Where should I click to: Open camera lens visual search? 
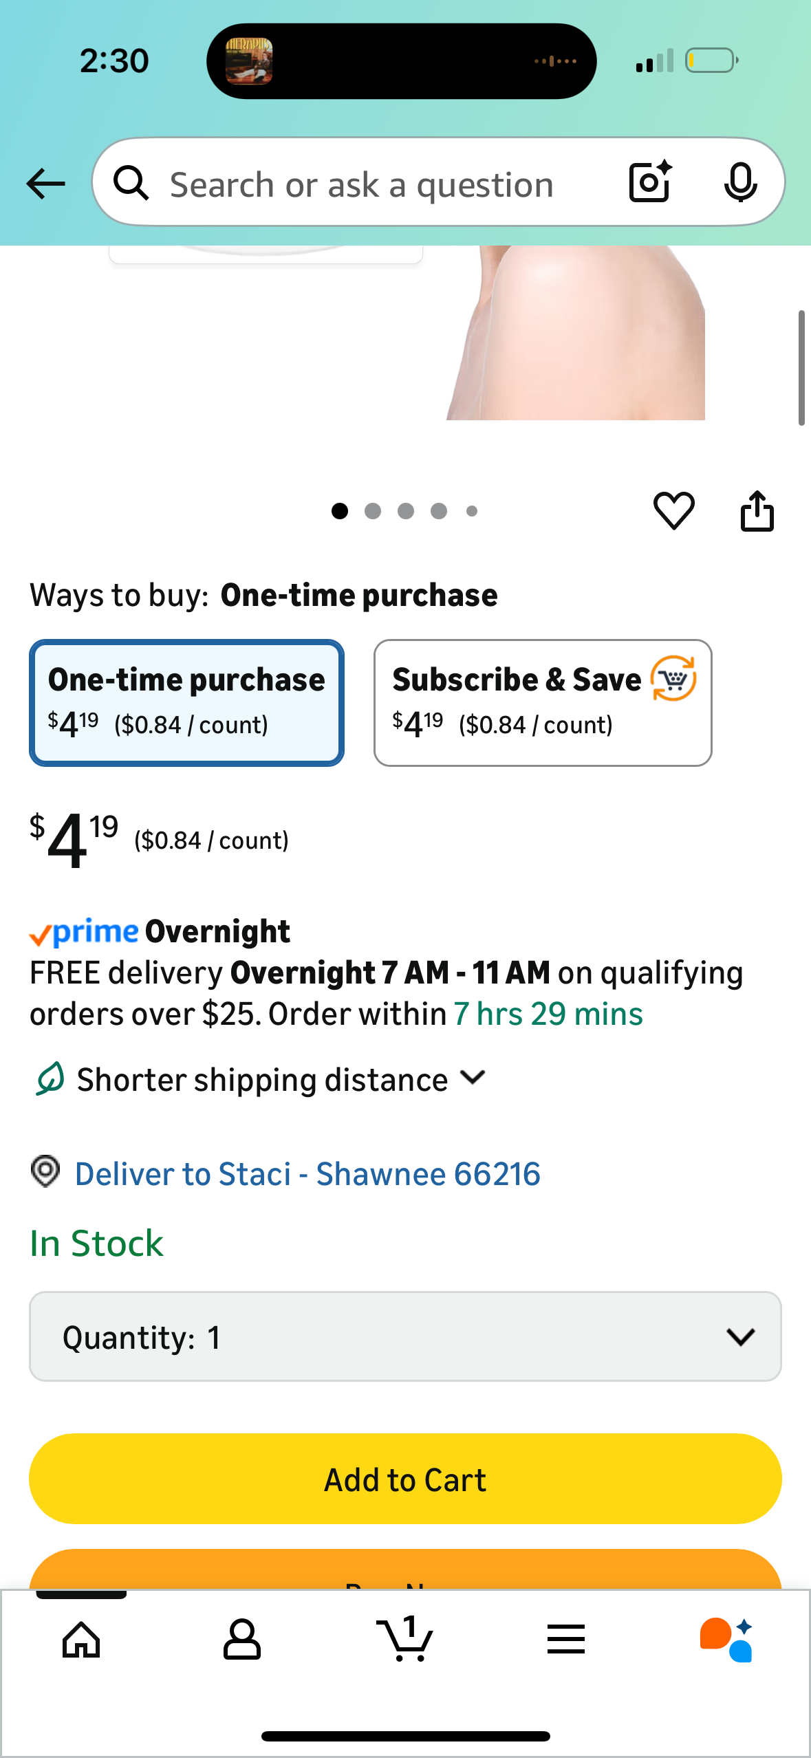(649, 182)
